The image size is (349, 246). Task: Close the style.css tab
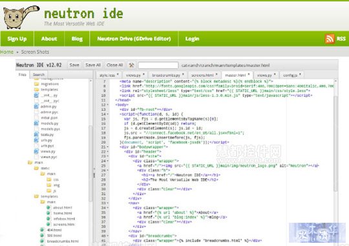(118, 74)
